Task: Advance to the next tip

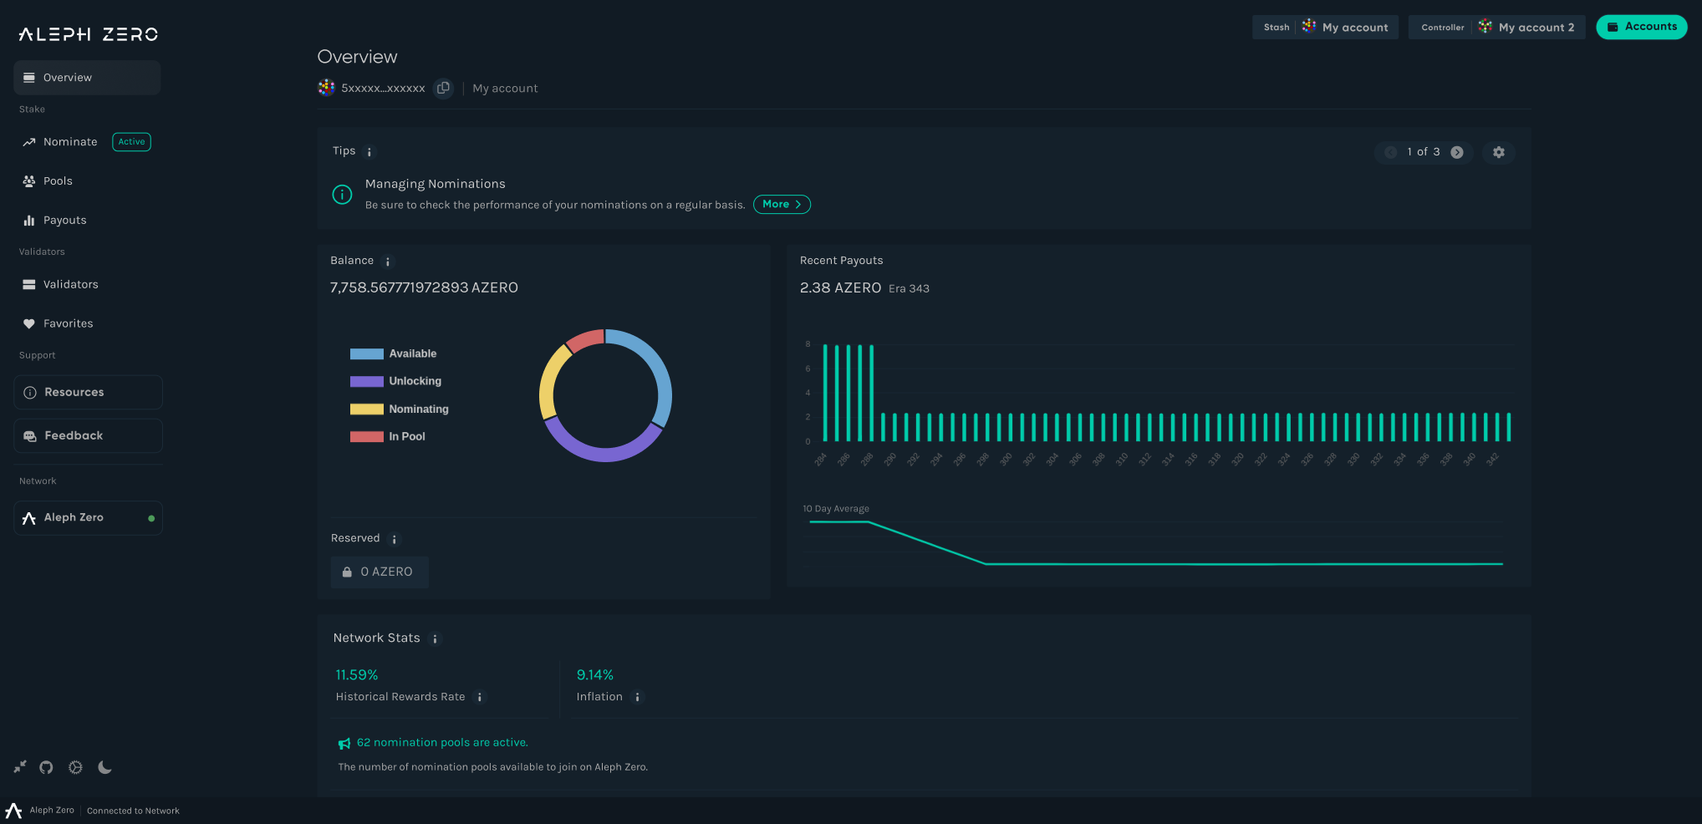Action: [x=1457, y=152]
